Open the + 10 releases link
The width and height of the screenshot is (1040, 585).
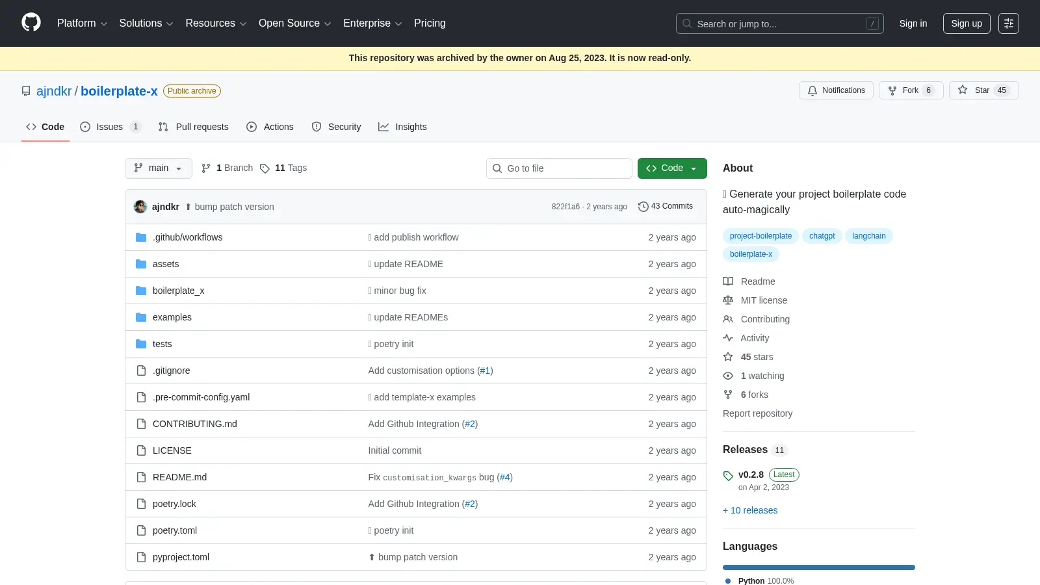point(750,510)
